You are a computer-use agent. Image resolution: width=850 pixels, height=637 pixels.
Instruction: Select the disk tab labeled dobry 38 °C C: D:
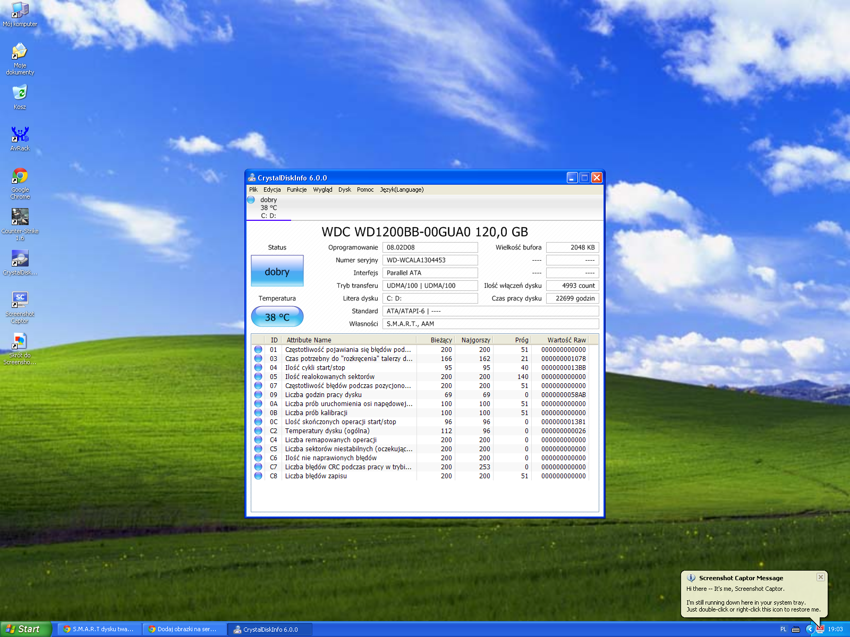(x=269, y=208)
